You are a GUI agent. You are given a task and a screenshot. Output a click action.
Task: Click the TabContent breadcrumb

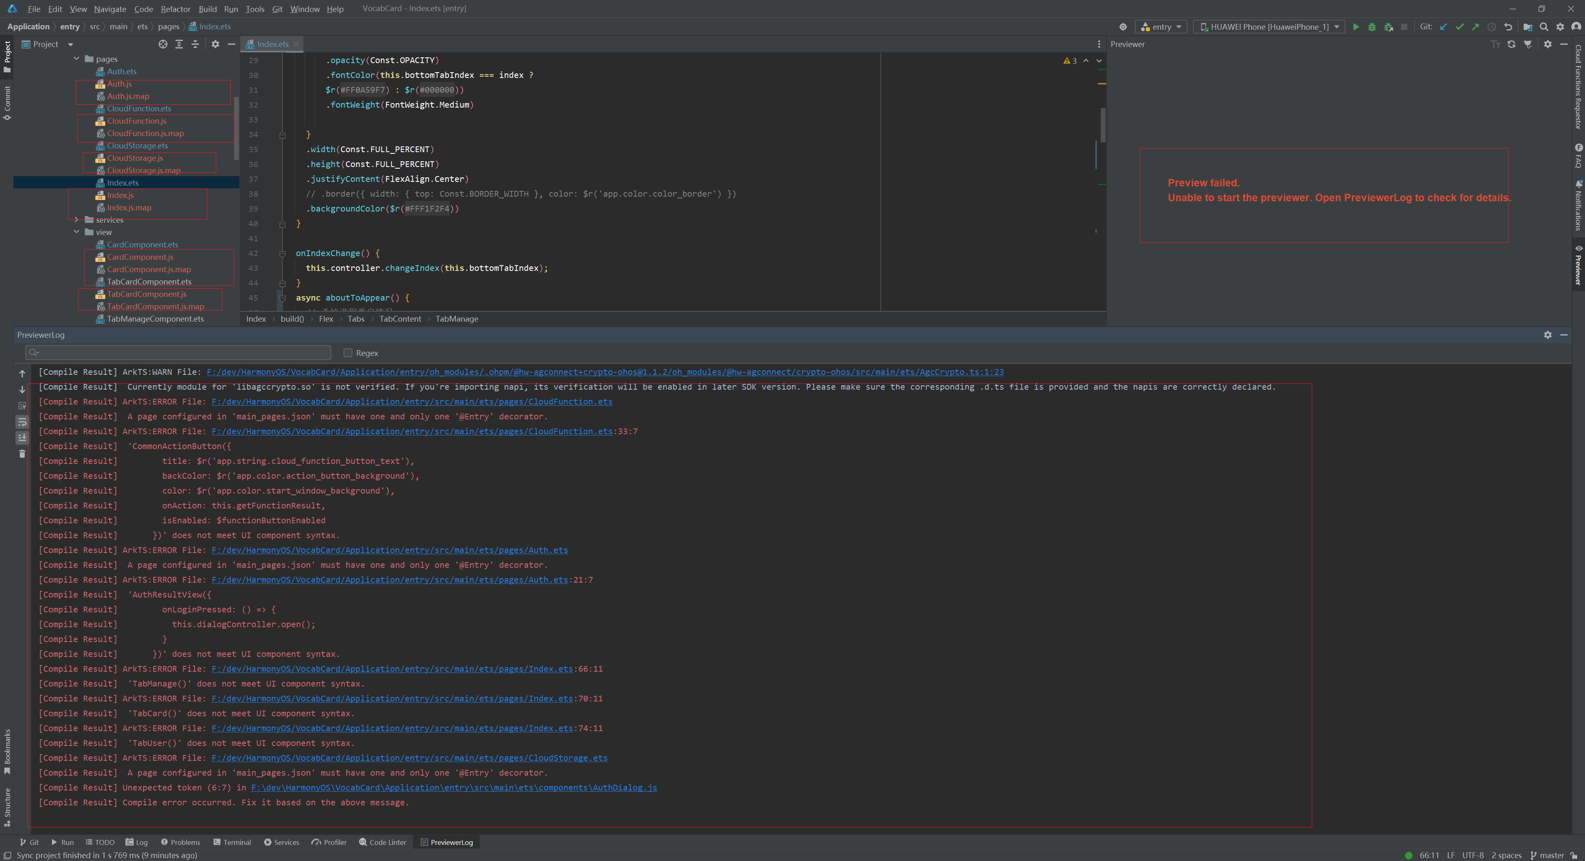click(x=400, y=319)
